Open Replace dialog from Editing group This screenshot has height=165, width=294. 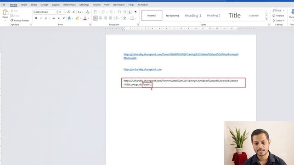pos(278,16)
